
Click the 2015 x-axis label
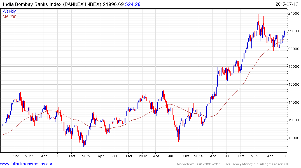(x=255, y=156)
